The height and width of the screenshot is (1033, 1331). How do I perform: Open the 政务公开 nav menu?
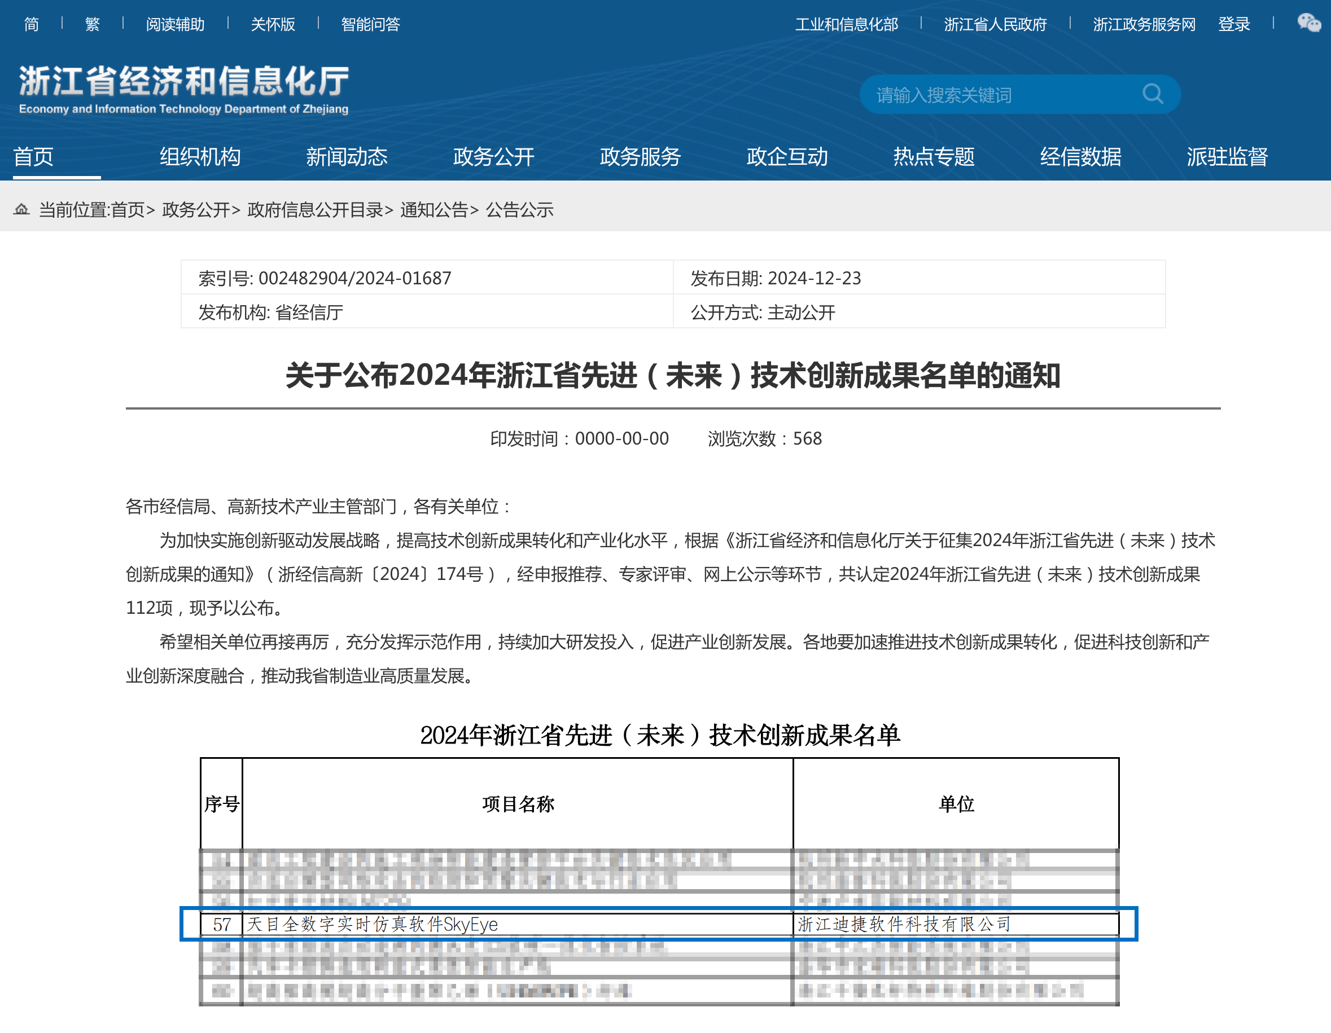pyautogui.click(x=493, y=156)
